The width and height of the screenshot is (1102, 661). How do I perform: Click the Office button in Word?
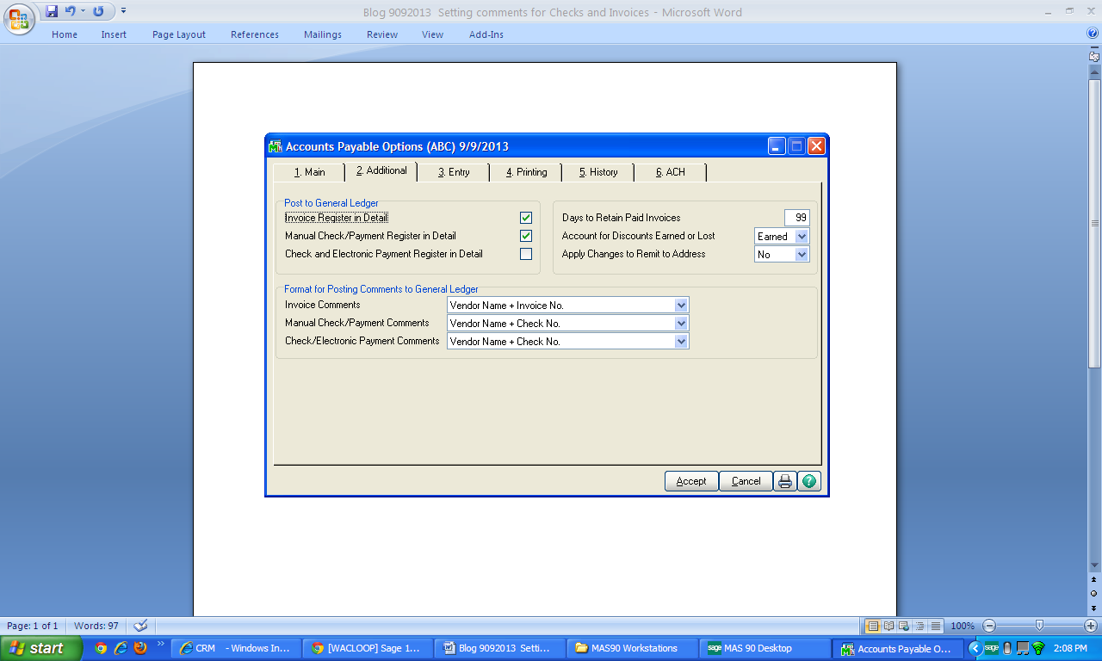click(19, 18)
